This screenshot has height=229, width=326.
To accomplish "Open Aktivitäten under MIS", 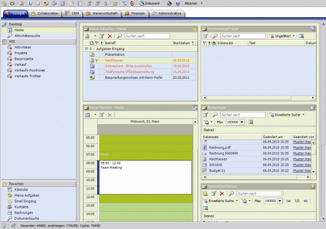I will click(22, 47).
